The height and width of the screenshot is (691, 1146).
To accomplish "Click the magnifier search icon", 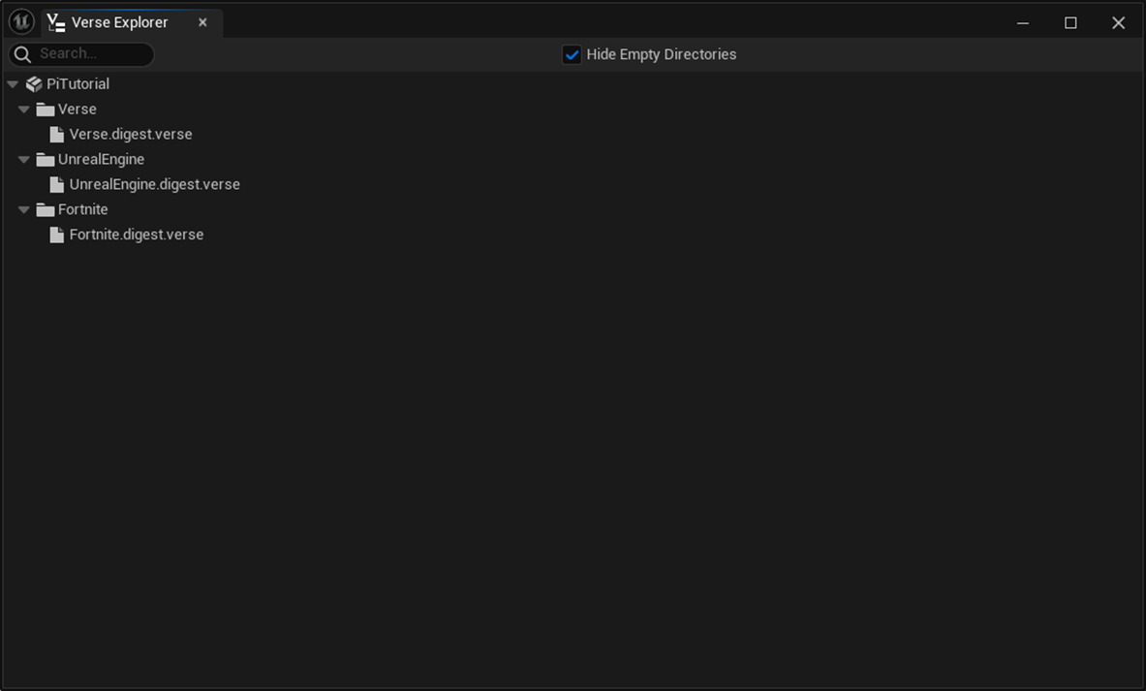I will click(x=22, y=54).
